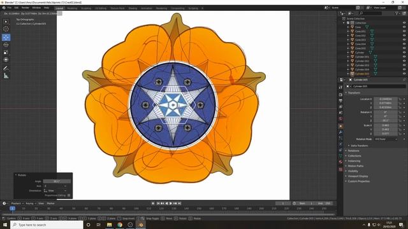Image resolution: width=408 pixels, height=229 pixels.
Task: Hide Cone.003 in the viewport
Action: (404, 39)
